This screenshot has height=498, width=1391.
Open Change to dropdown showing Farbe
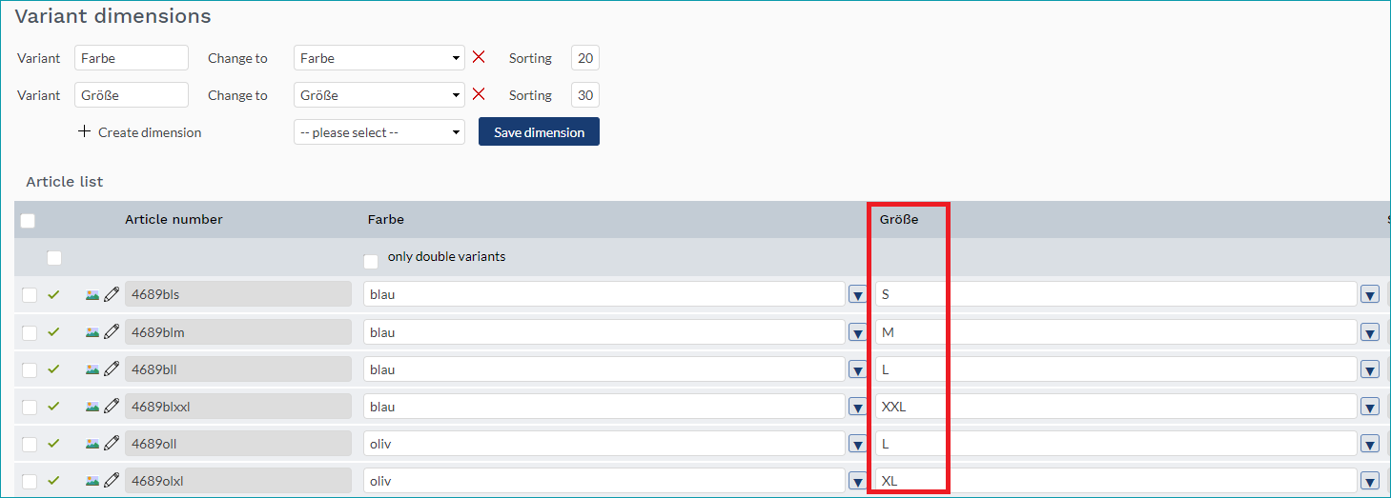click(x=379, y=57)
